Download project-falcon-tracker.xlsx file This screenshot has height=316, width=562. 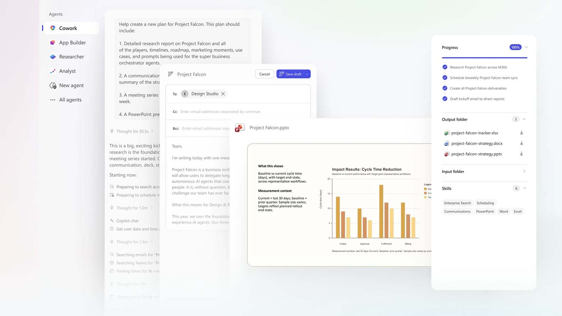(521, 133)
